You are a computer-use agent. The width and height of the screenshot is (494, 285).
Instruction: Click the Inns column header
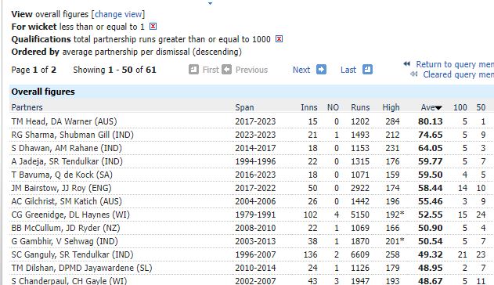(308, 107)
